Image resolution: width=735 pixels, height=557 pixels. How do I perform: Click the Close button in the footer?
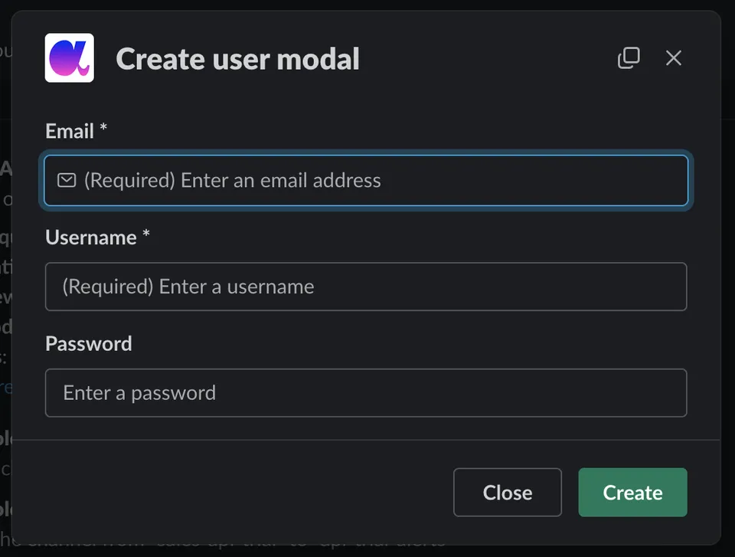[507, 492]
